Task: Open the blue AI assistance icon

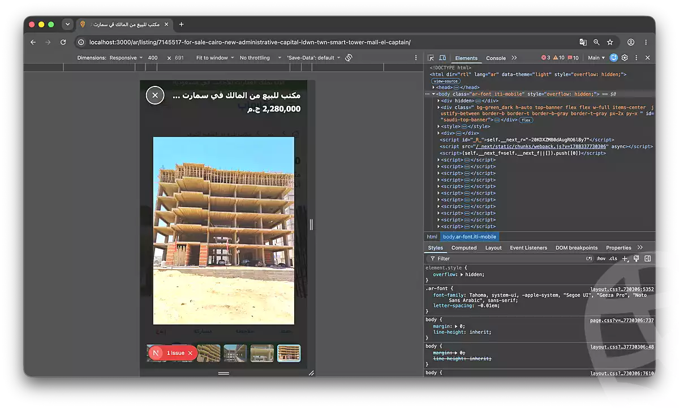Action: tap(614, 58)
